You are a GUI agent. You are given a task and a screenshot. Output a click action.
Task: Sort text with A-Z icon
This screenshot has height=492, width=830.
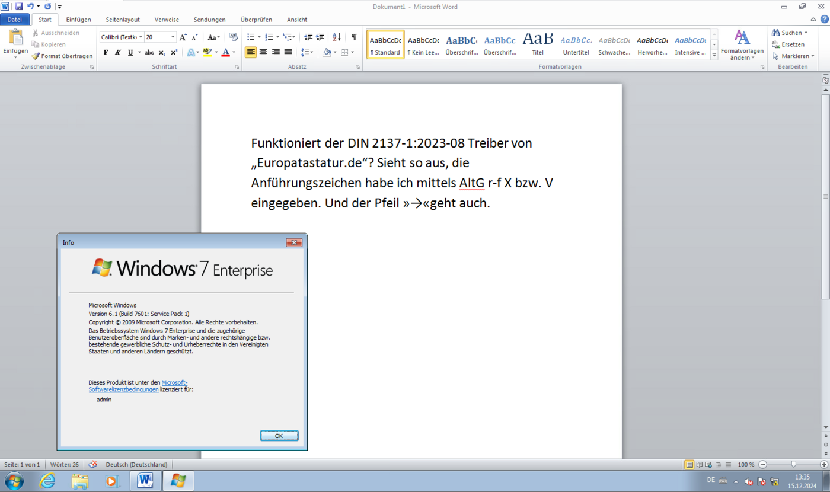(x=337, y=37)
